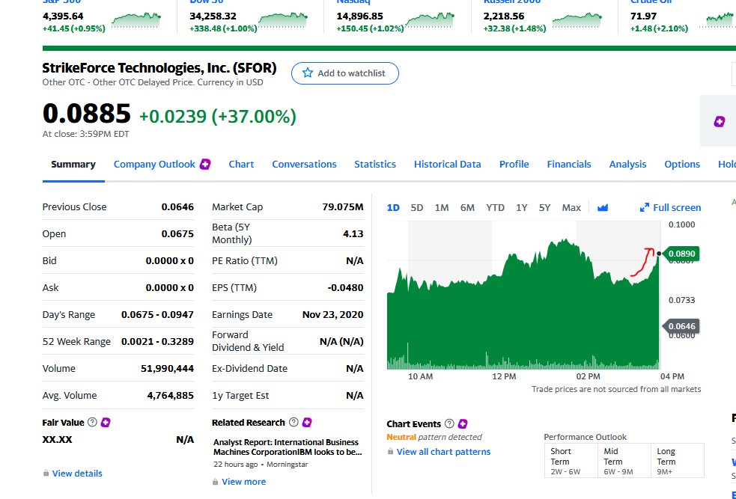Set chart range to 6M
This screenshot has width=736, height=499.
467,207
